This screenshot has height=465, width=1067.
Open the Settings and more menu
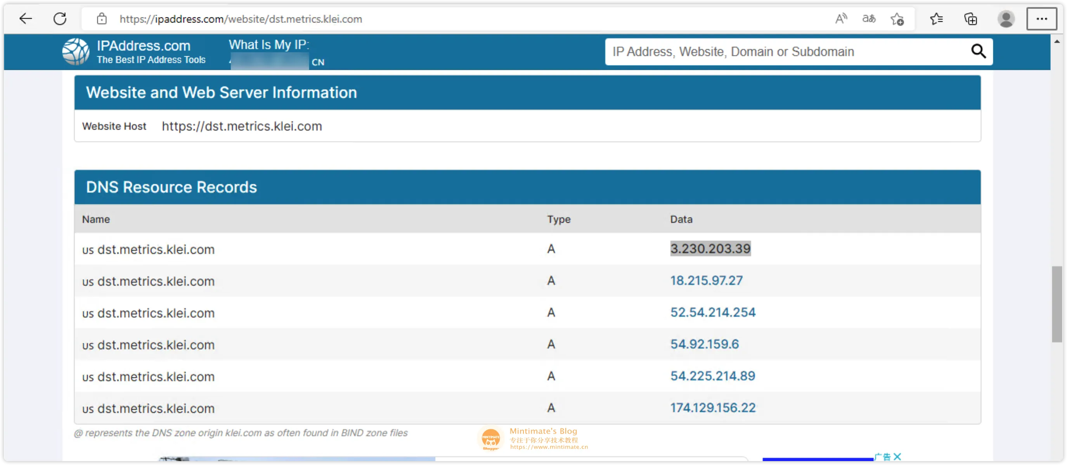coord(1041,19)
